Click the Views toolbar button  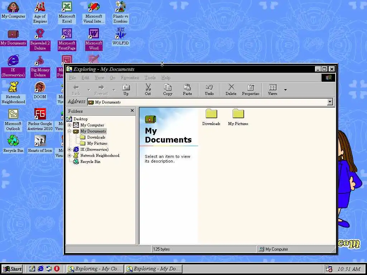(x=273, y=90)
